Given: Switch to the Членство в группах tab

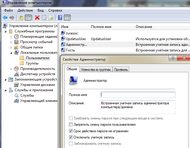Looking at the screenshot, I should (96, 70).
